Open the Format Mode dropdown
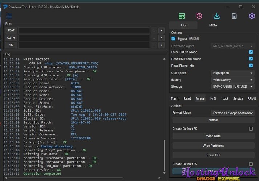This screenshot has width=259, height=181. pyautogui.click(x=233, y=113)
